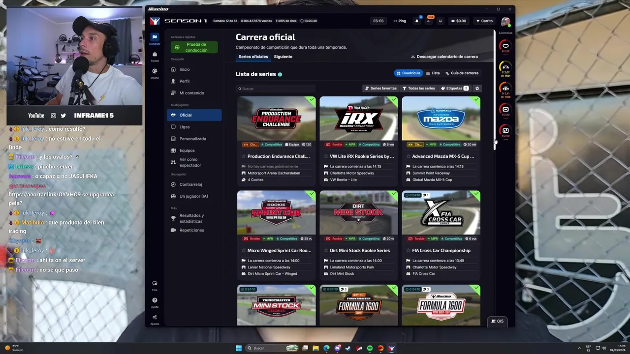This screenshot has width=630, height=354.
Task: Open Equipos in the sidebar
Action: [x=194, y=150]
